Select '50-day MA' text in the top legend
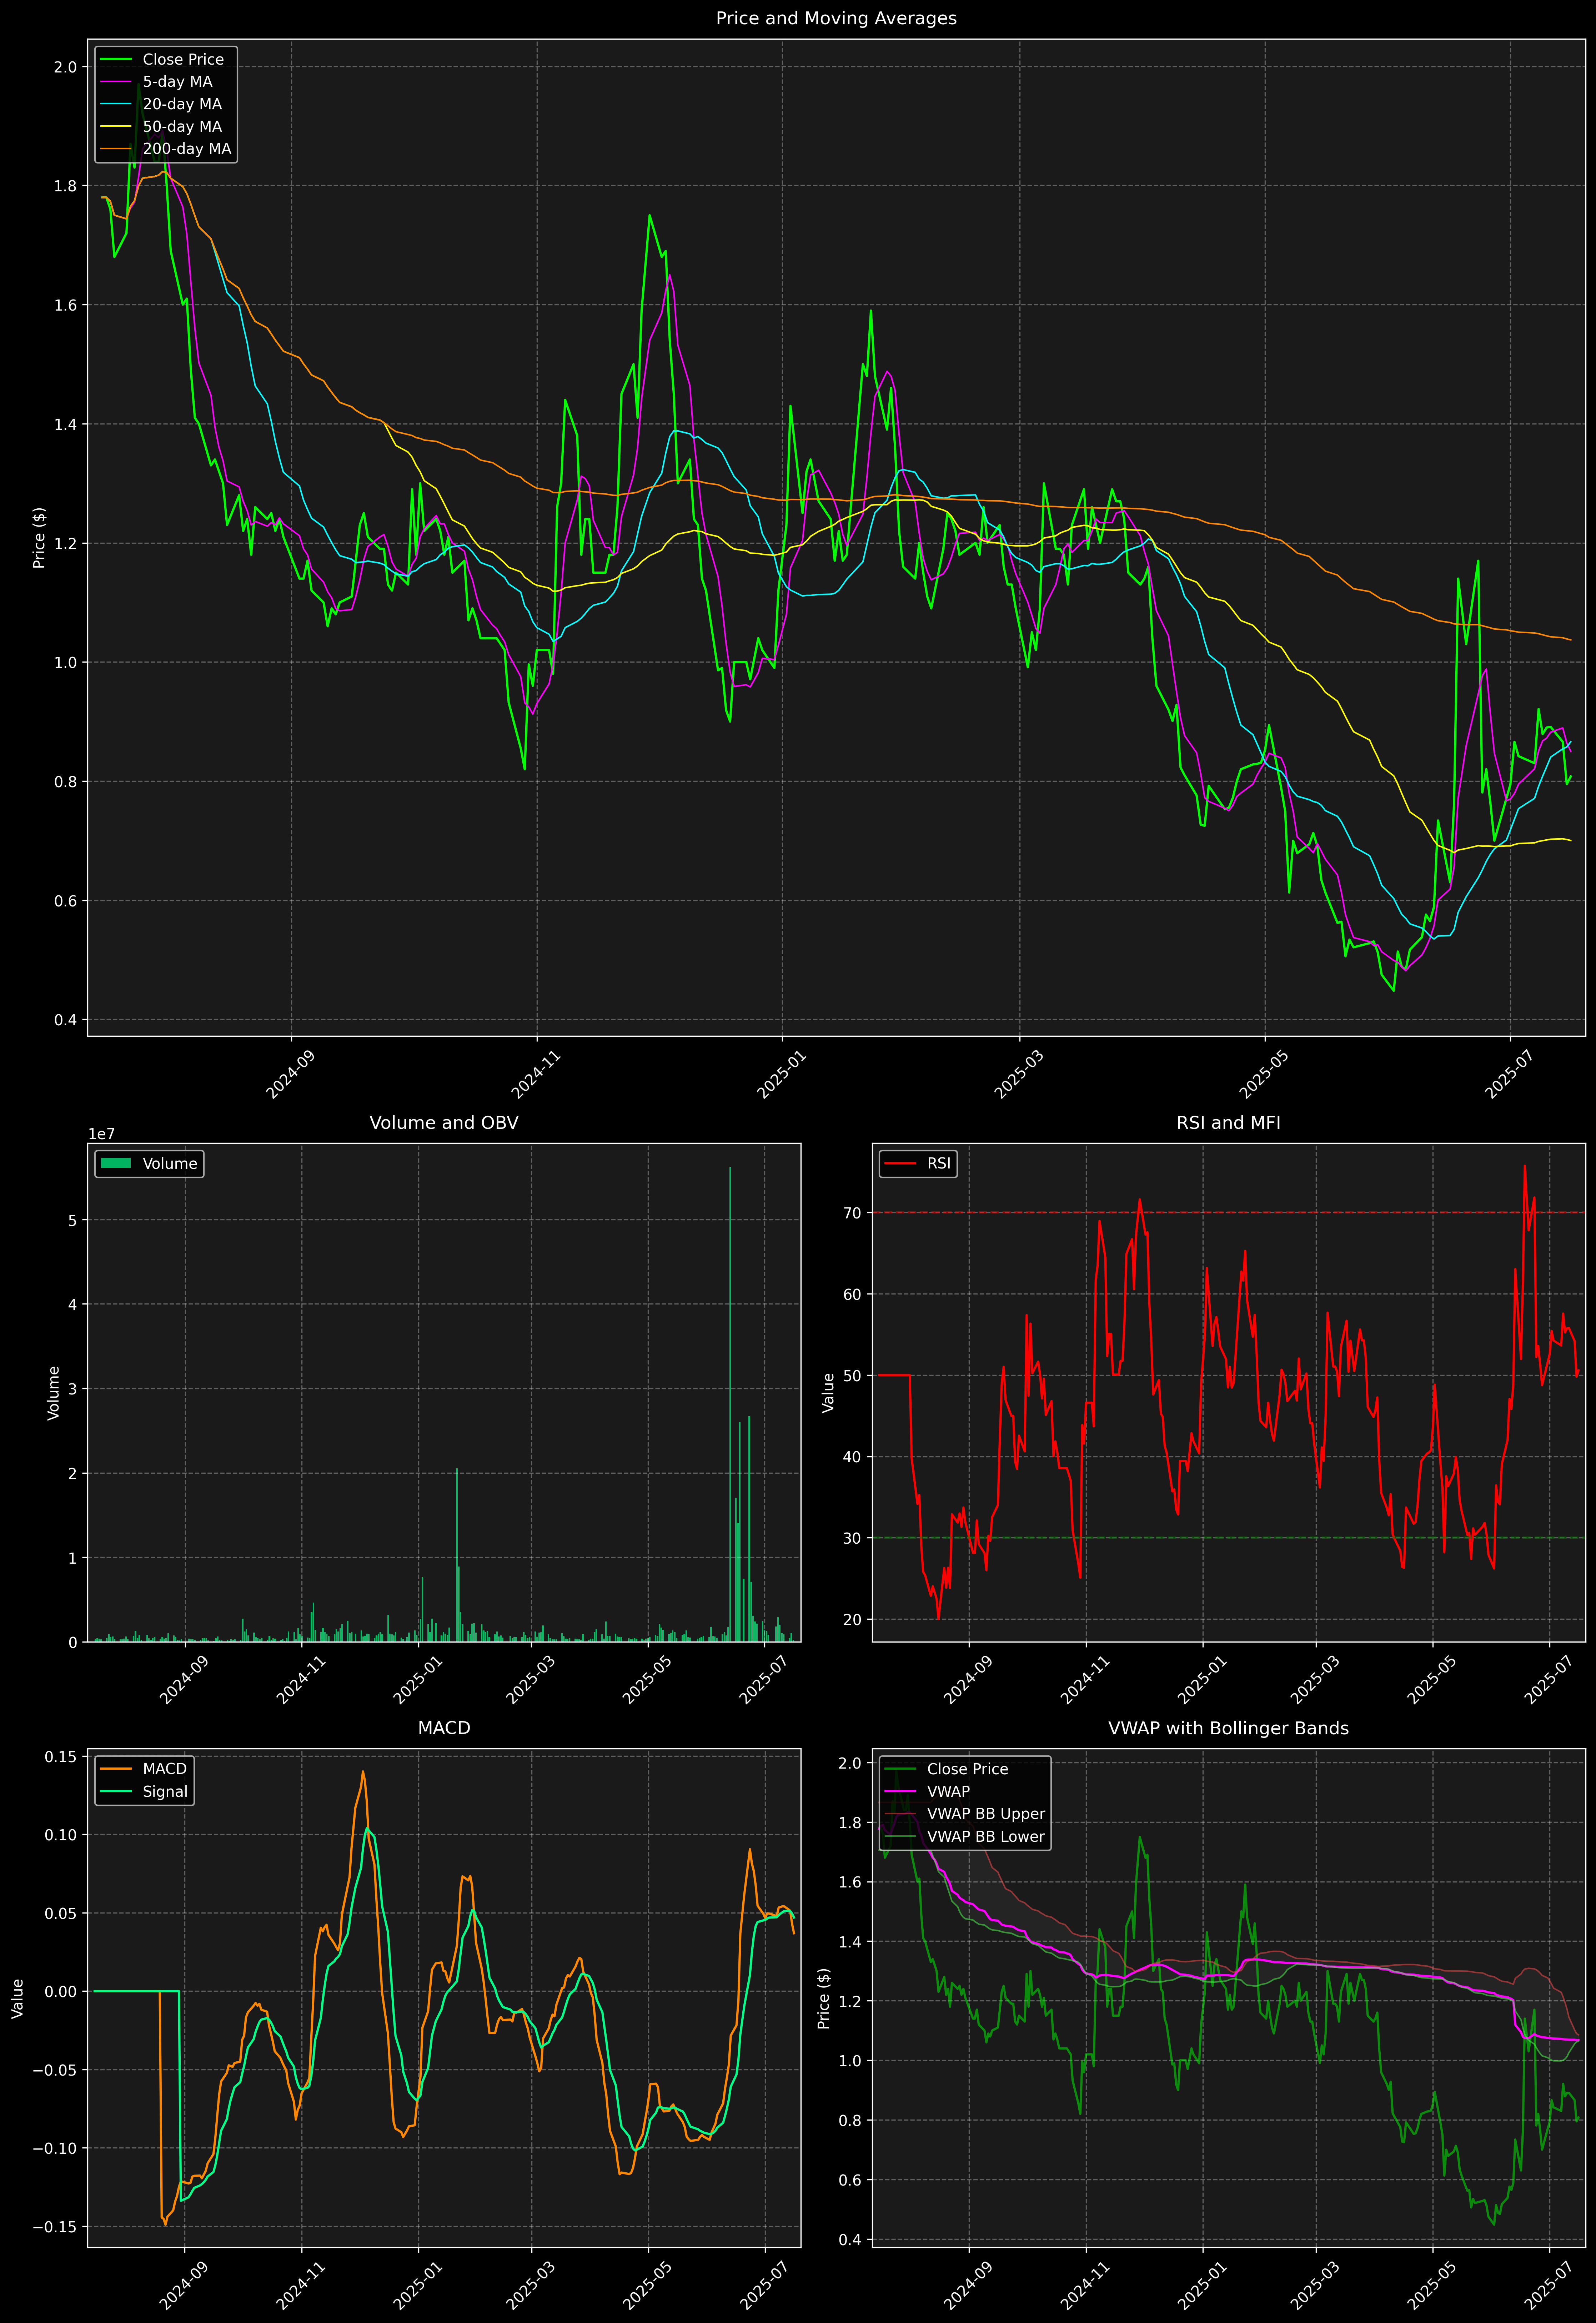 click(182, 127)
